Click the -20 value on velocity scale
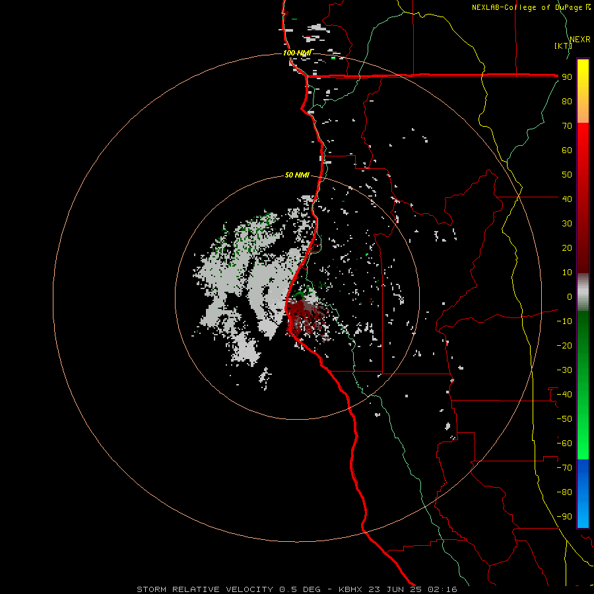The width and height of the screenshot is (594, 594). pos(564,345)
